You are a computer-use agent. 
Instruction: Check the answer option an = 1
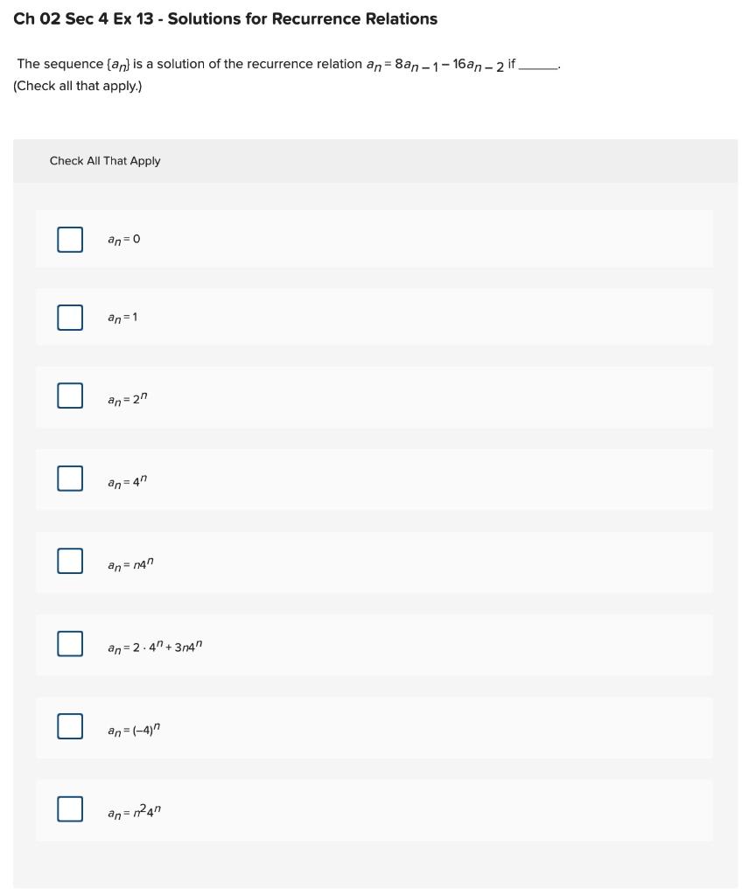(x=70, y=317)
